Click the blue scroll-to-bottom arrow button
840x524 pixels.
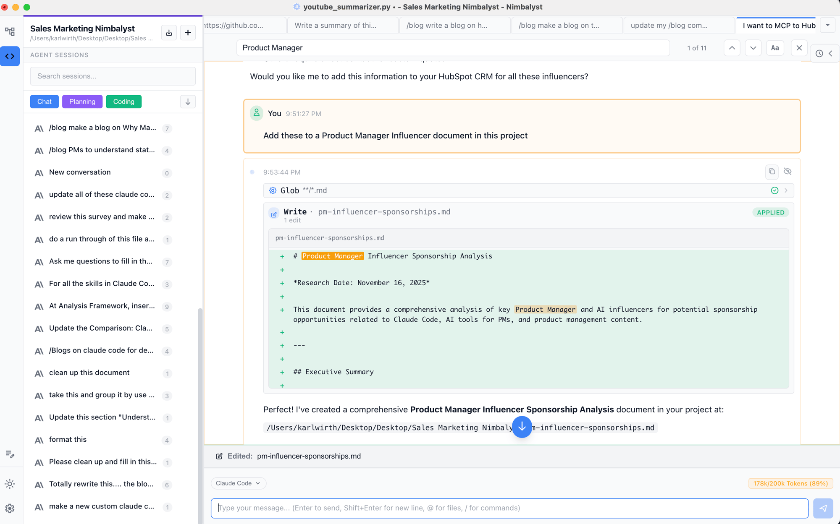(x=522, y=427)
